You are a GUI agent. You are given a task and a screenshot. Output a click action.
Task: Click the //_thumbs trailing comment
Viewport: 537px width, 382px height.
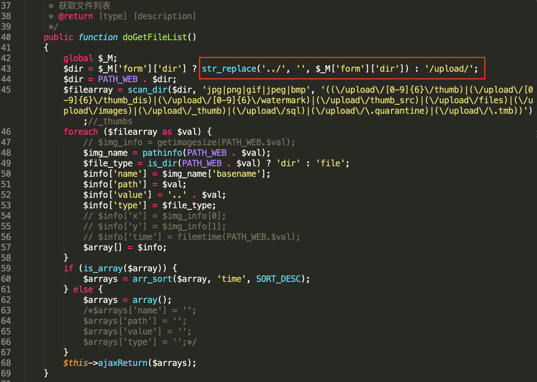[110, 121]
